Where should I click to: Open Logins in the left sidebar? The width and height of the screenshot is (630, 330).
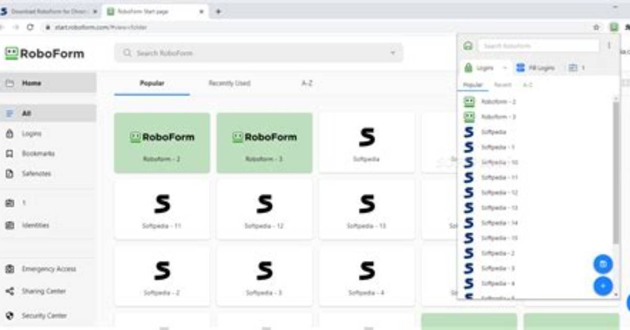point(48,133)
